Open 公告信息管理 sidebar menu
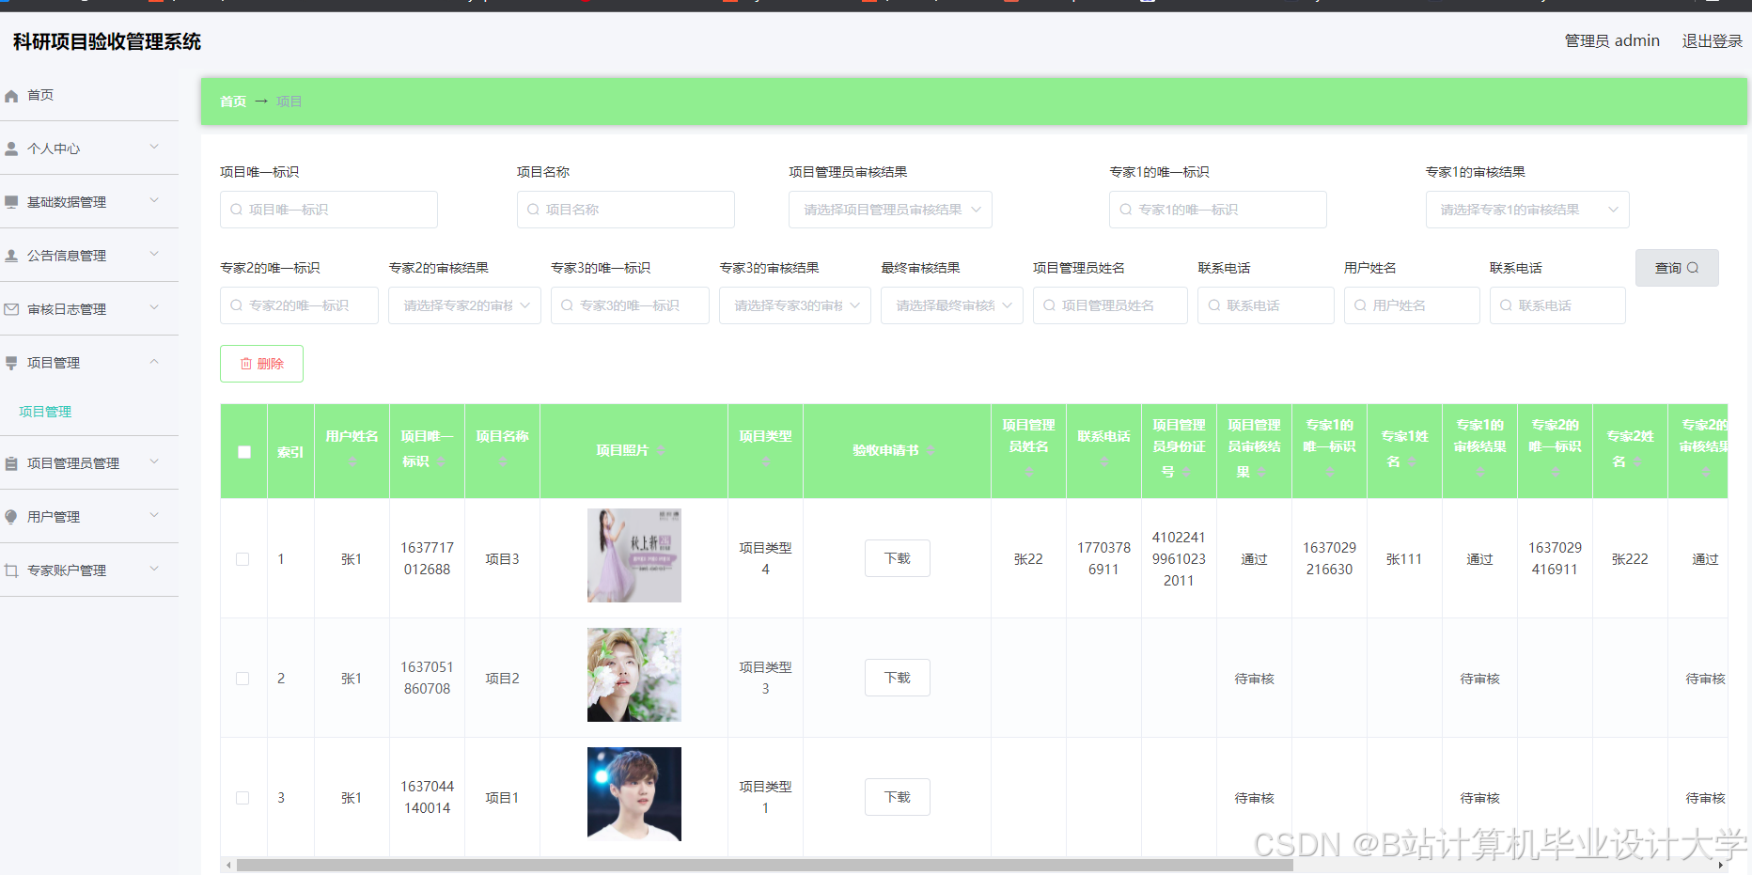Screen dimensions: 1752x875 89,256
